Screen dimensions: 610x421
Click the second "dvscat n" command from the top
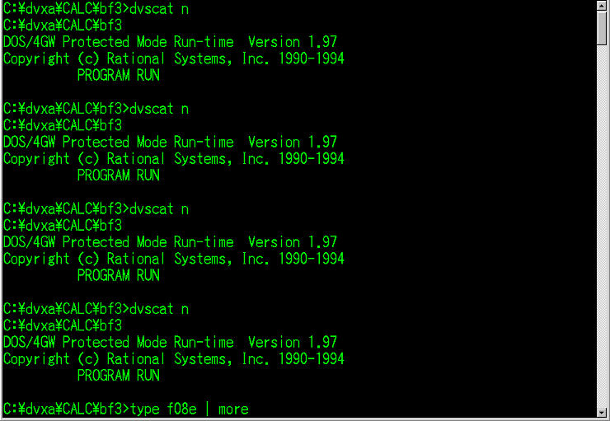pyautogui.click(x=159, y=109)
